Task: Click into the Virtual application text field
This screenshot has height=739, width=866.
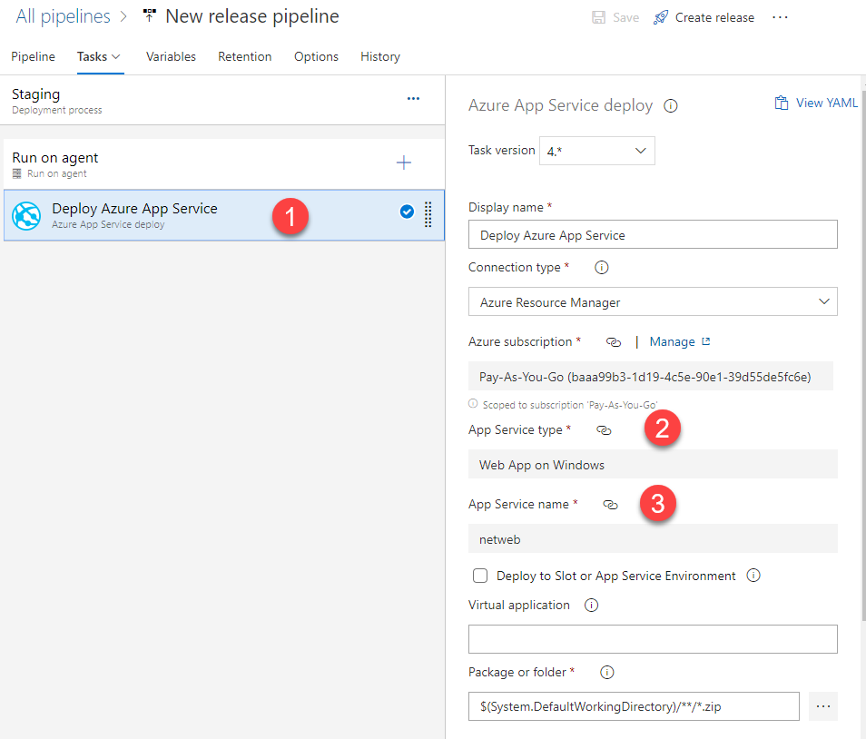Action: (x=653, y=639)
